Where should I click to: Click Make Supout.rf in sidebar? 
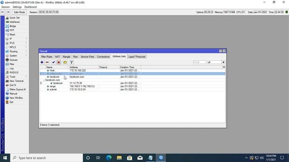coord(18,90)
